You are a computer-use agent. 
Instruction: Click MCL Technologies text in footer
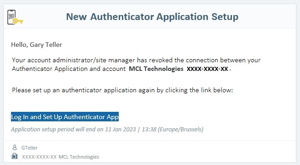click(79, 157)
